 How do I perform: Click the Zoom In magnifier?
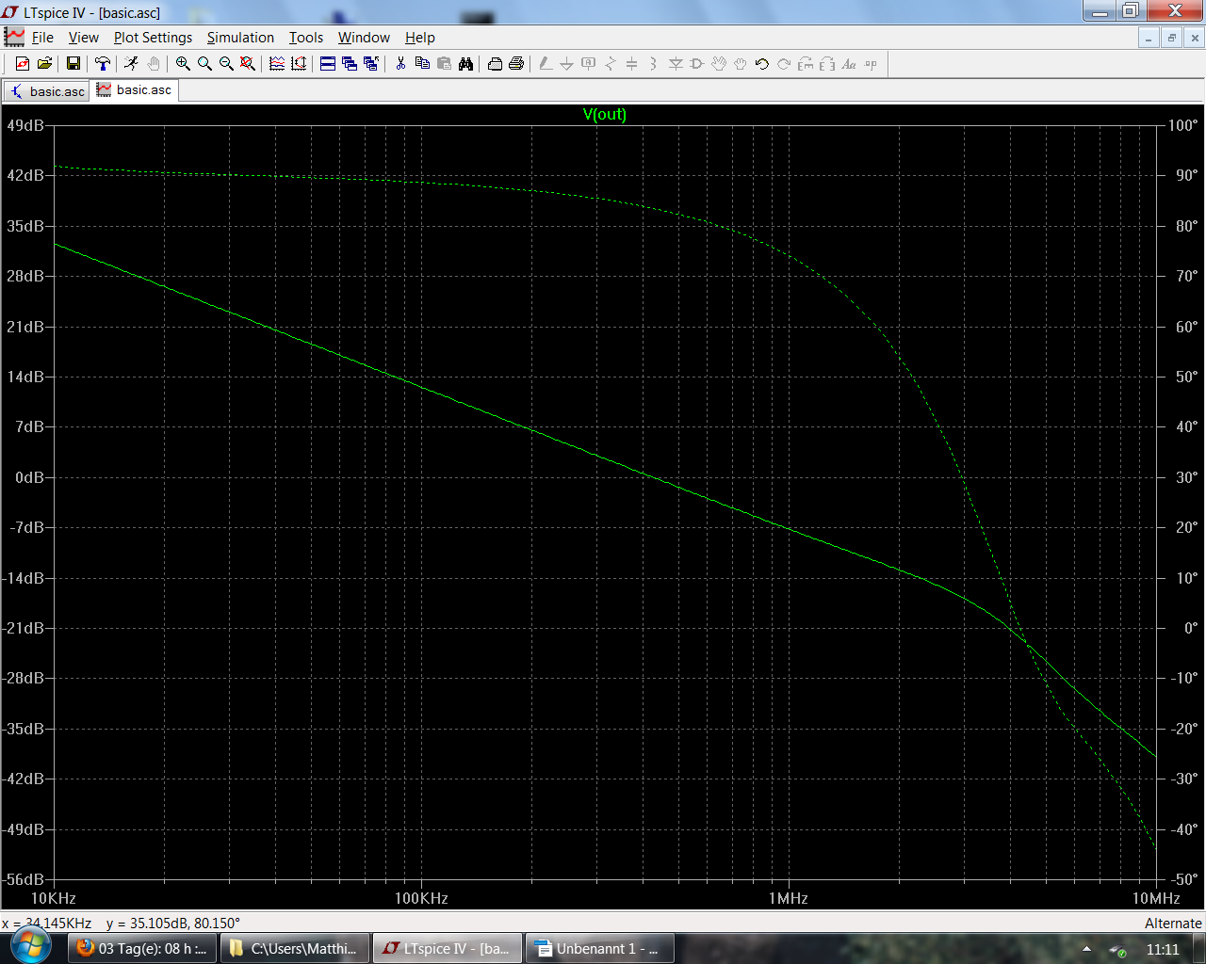pyautogui.click(x=183, y=64)
